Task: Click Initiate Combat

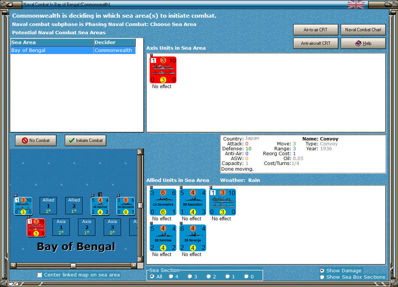Action: coord(86,140)
